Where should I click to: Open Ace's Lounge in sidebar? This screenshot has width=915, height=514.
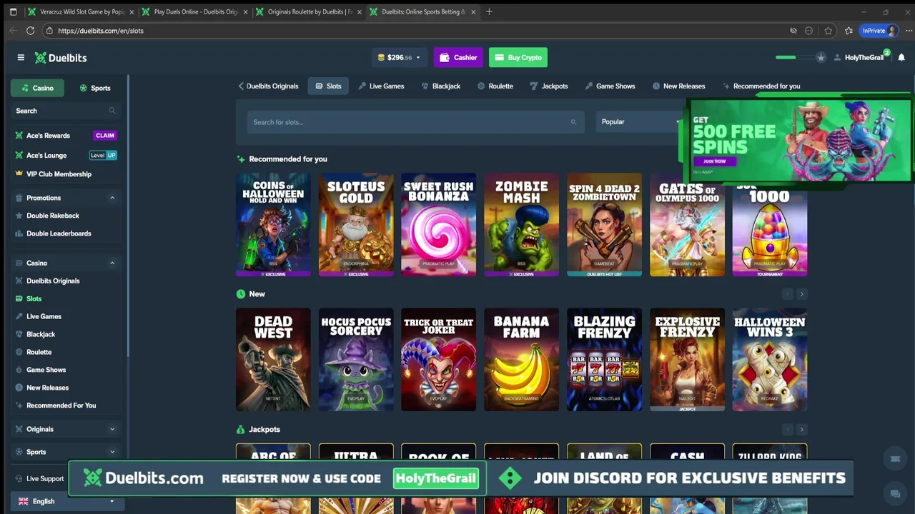(46, 156)
